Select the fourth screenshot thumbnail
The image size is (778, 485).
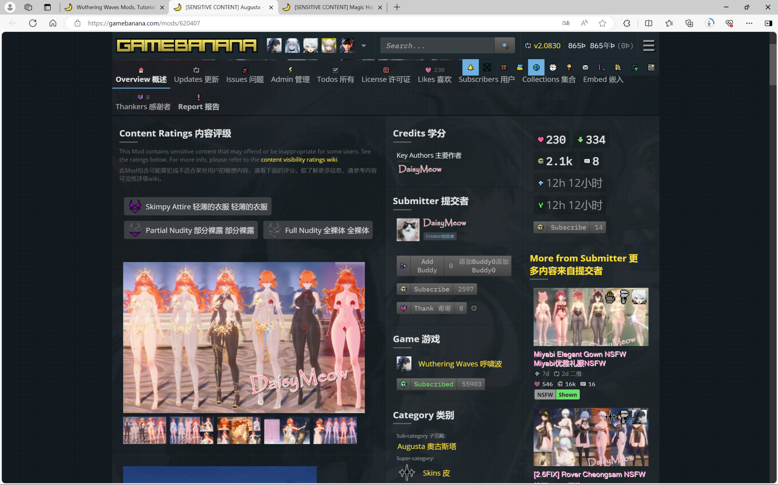coord(287,430)
